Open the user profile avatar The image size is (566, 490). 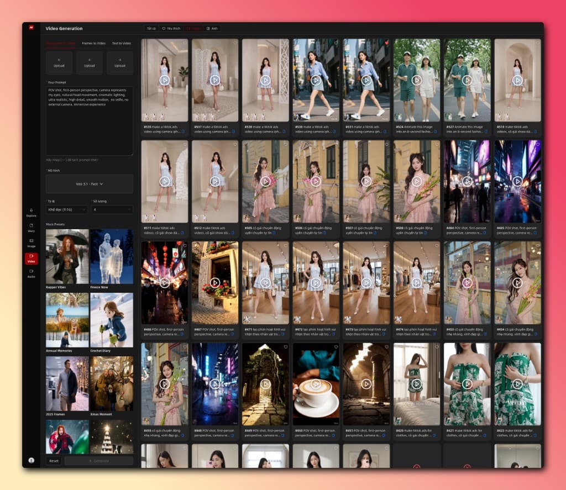(32, 460)
